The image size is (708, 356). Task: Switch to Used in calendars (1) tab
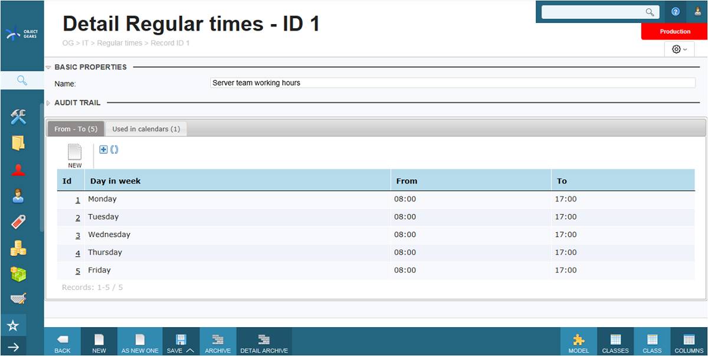point(146,129)
